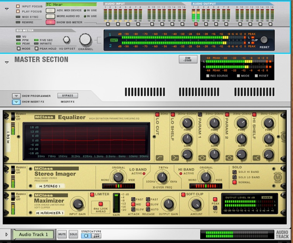
Task: Toggle the HI SHELF band LED
Action: coord(254,114)
